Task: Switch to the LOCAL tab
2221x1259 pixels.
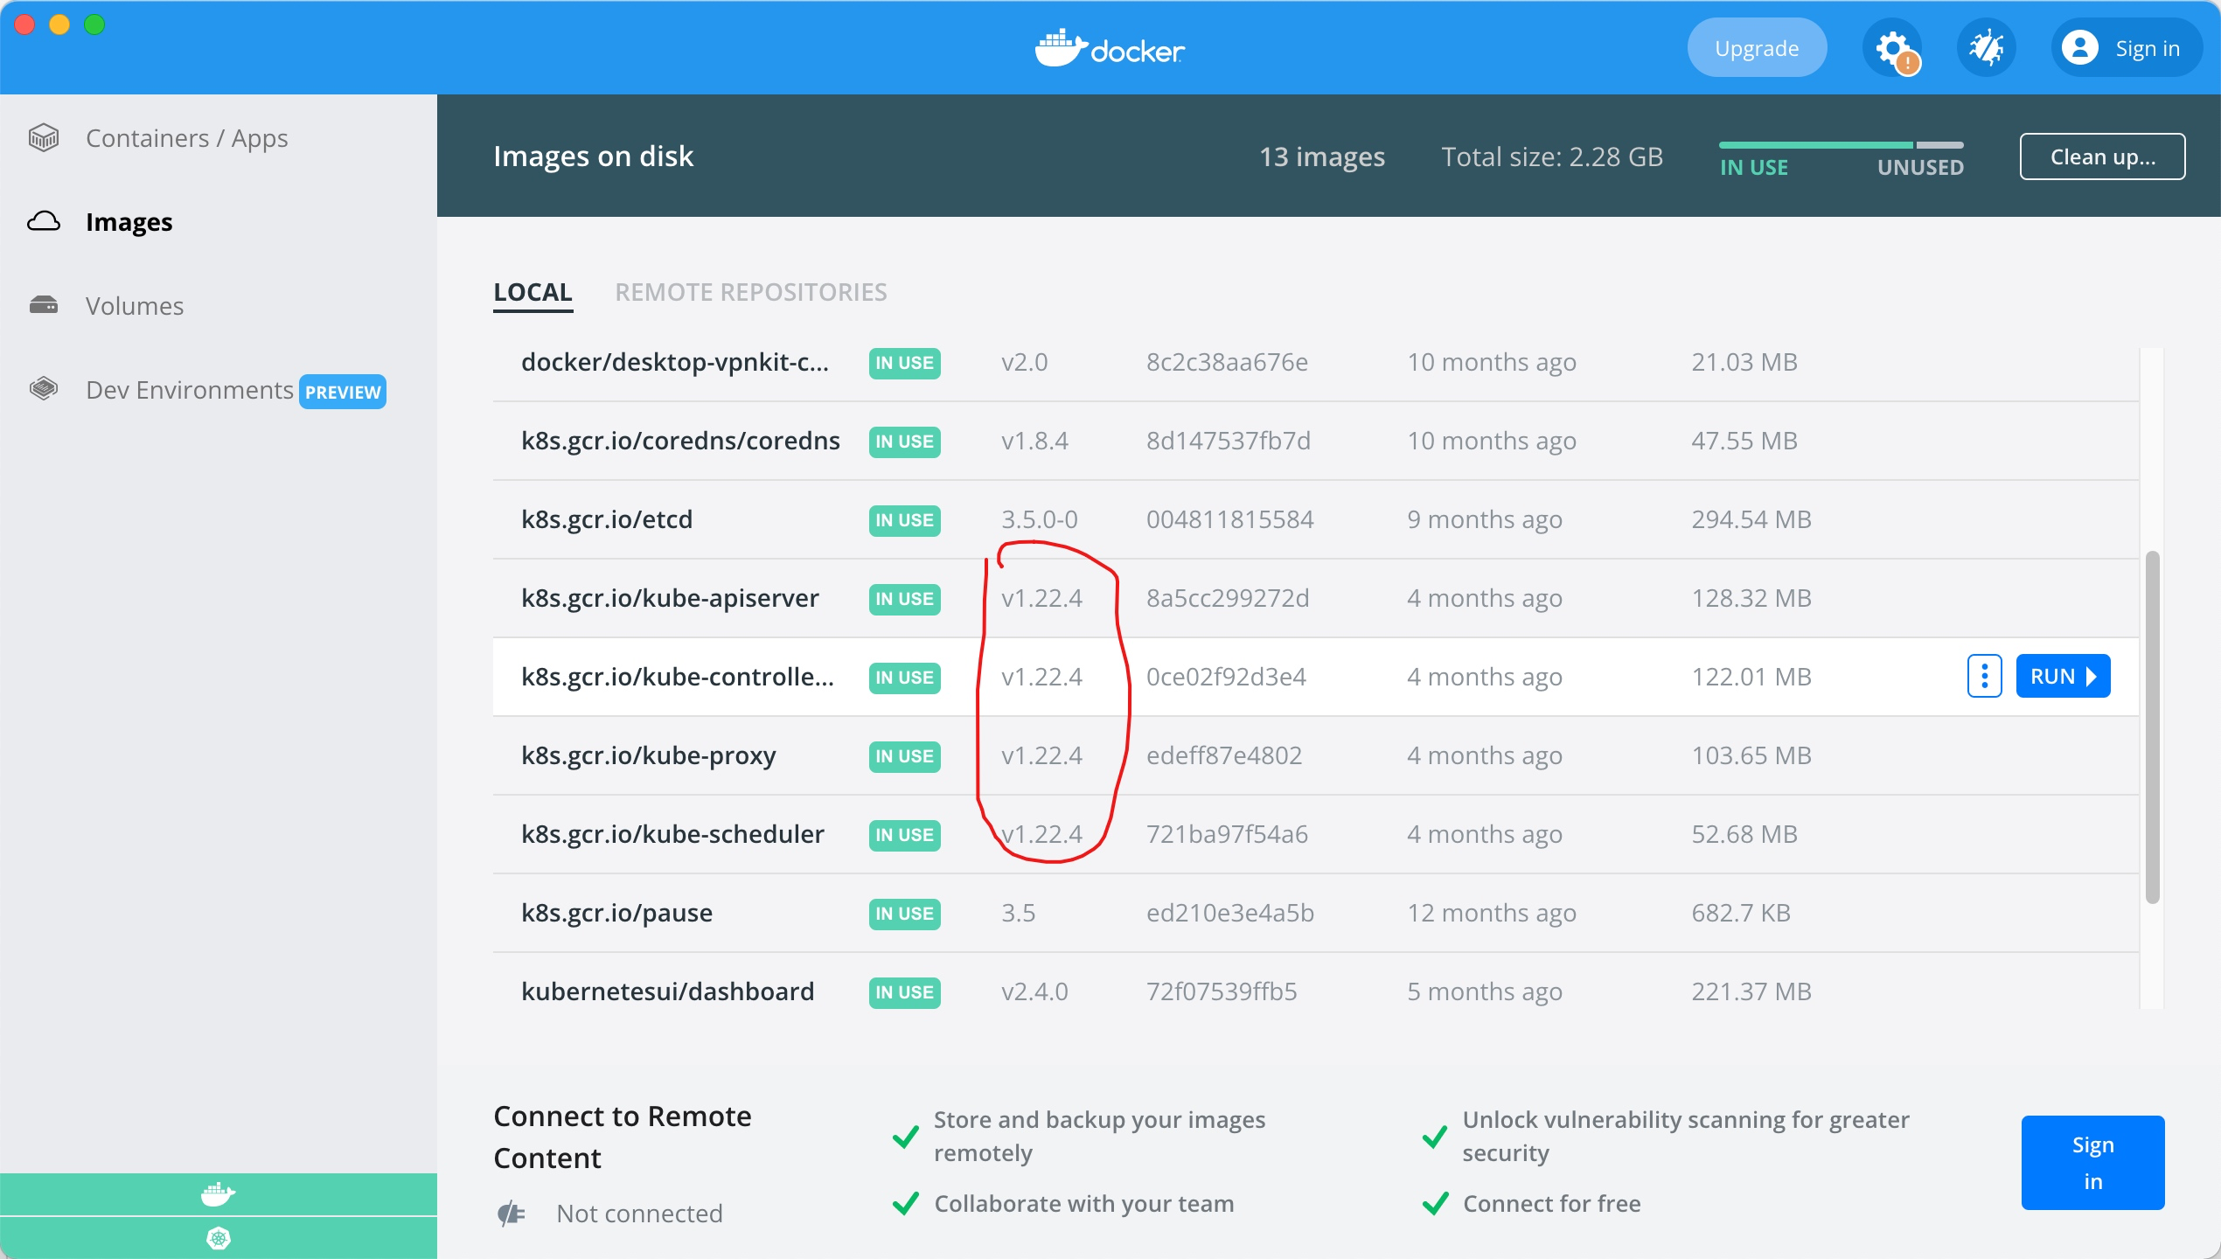Action: (x=533, y=292)
